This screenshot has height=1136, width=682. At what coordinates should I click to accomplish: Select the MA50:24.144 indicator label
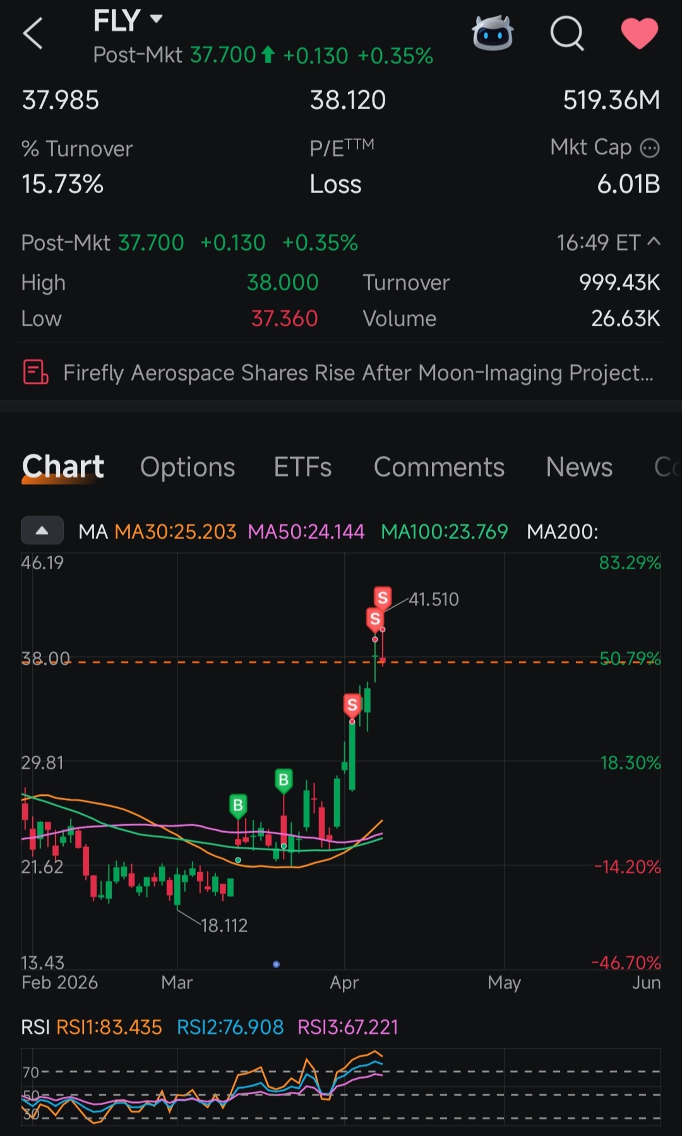click(306, 531)
